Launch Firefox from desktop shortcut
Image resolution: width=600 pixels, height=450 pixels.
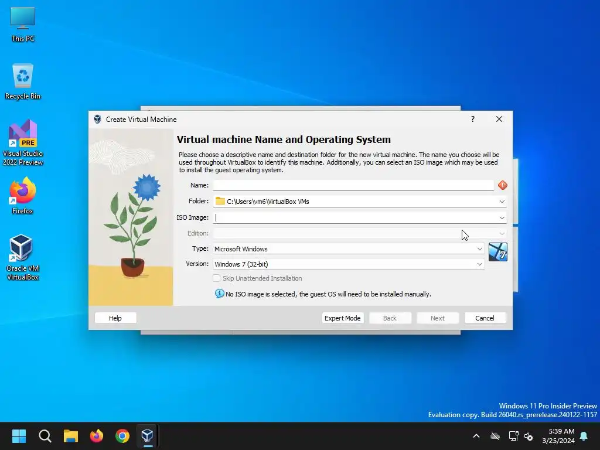coord(23,196)
